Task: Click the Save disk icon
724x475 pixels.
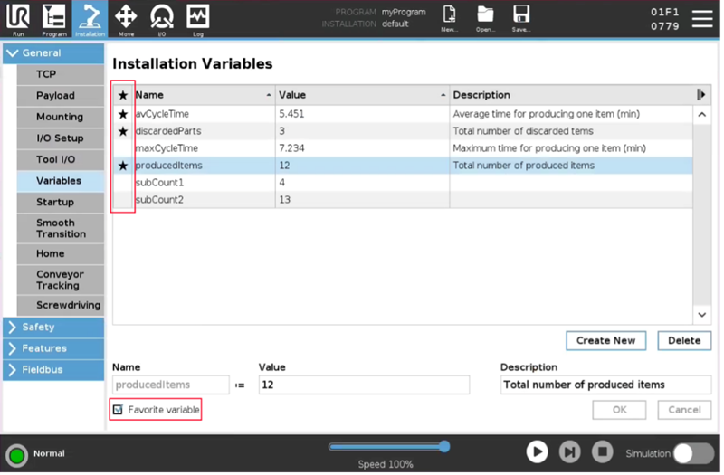Action: 521,16
